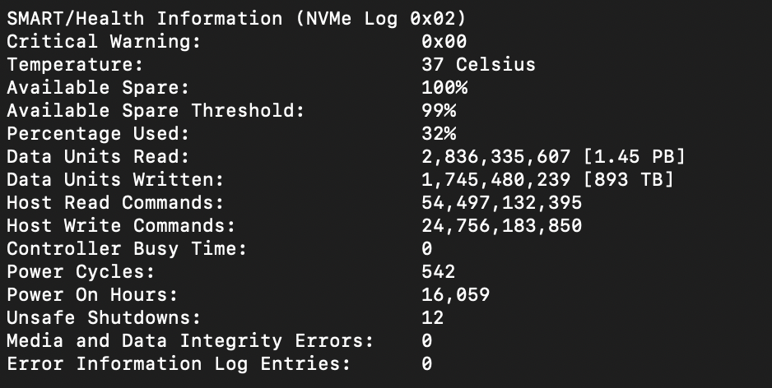The image size is (772, 388).
Task: Click the Media and Data Integrity Errors label
Action: point(190,341)
